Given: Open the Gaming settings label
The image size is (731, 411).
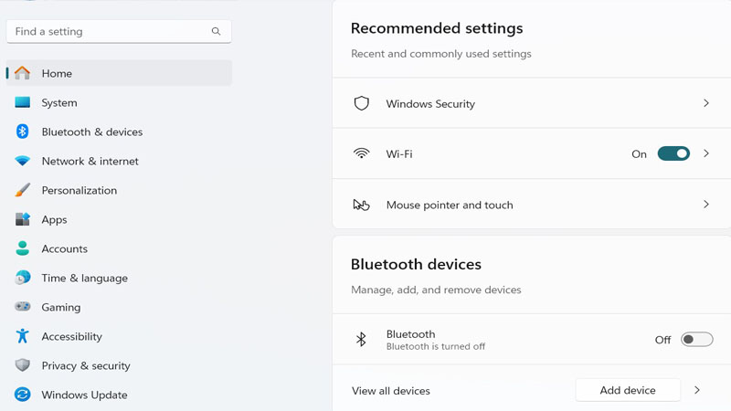Looking at the screenshot, I should tap(61, 307).
